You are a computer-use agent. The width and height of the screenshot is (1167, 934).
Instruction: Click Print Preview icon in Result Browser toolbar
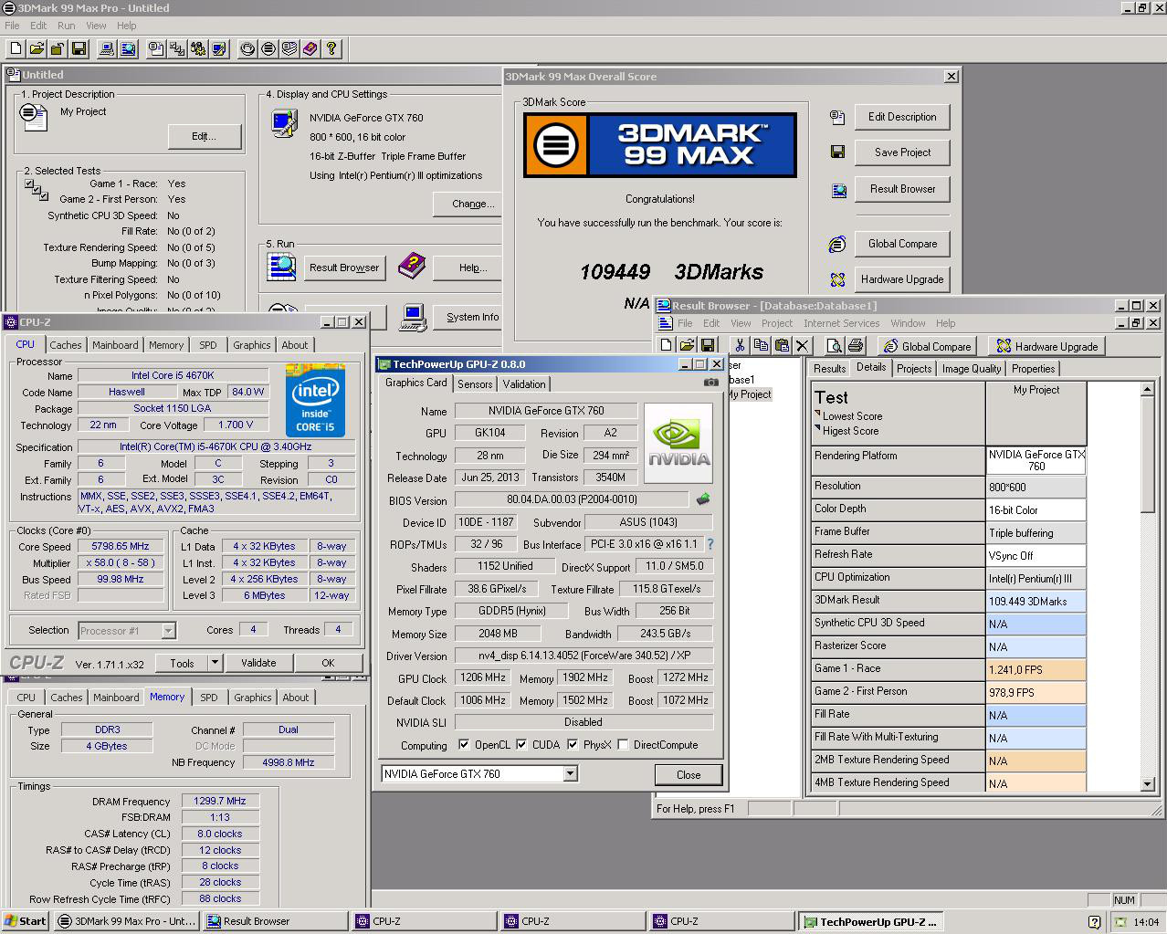[834, 345]
